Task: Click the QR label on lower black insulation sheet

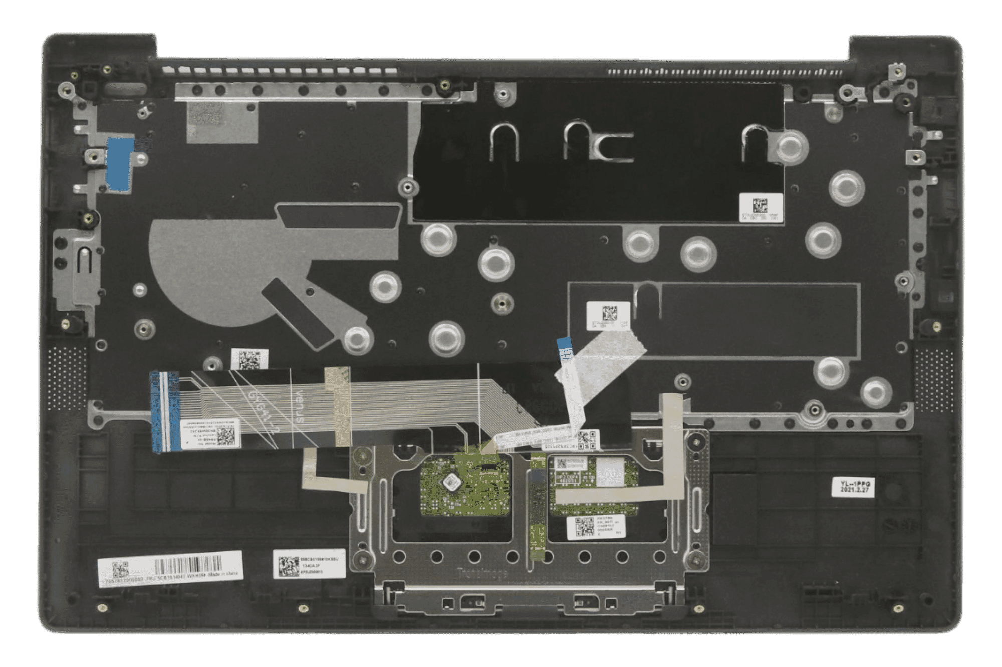Action: tap(608, 315)
